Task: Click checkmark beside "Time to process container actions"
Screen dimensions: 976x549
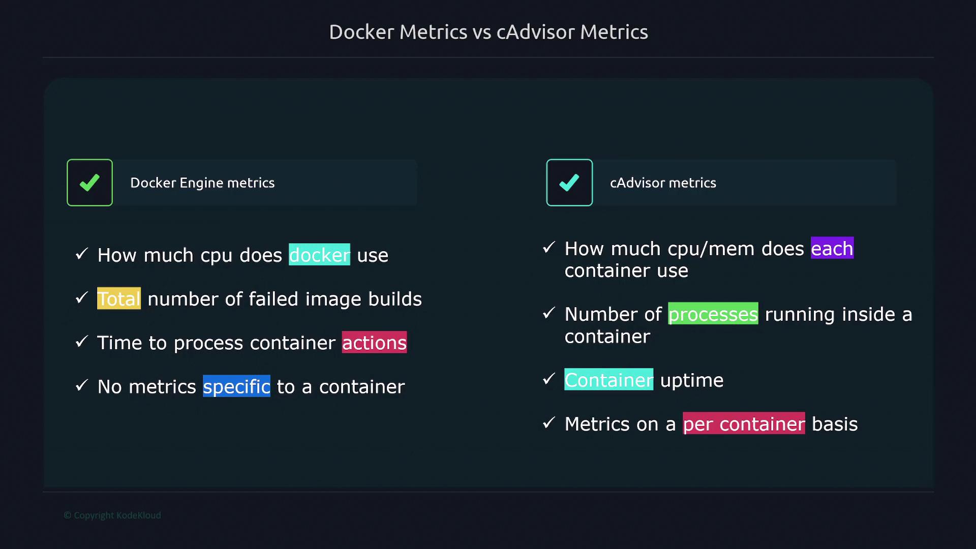Action: pyautogui.click(x=82, y=342)
